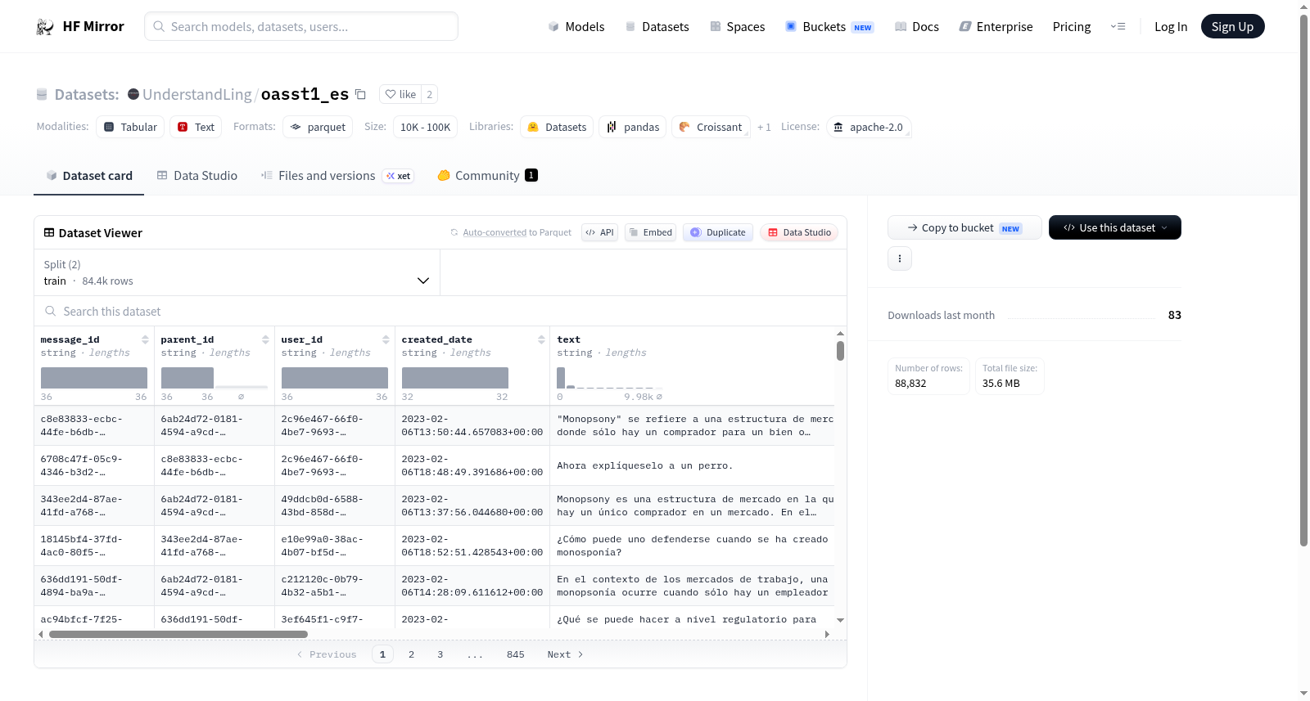Open the Docs nav item
Viewport: 1310px width, 701px height.
point(916,26)
